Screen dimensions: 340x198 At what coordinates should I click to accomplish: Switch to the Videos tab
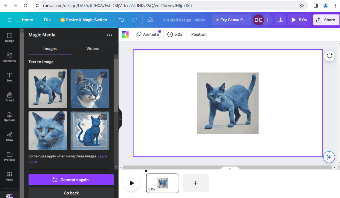tap(93, 49)
